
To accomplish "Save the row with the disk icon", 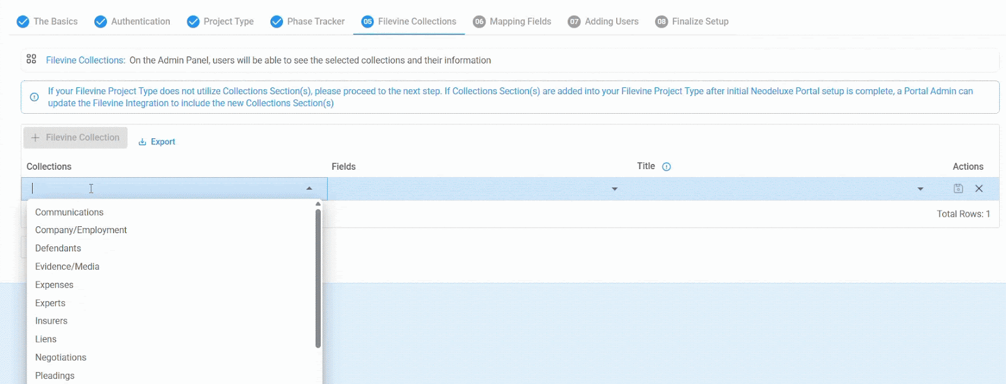I will click(958, 189).
